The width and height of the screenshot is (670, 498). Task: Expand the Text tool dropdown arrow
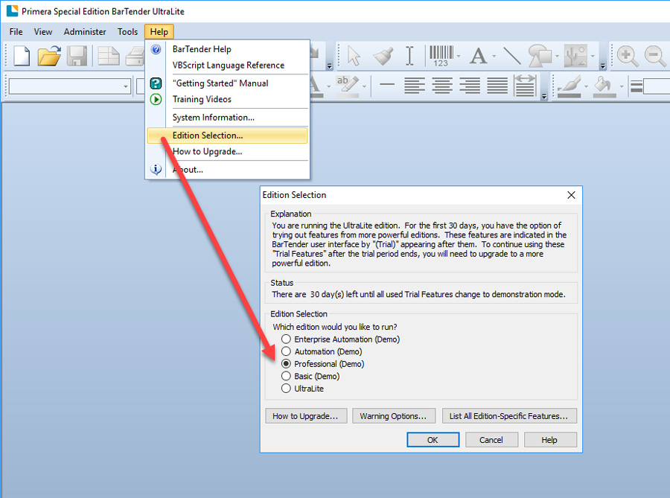[494, 56]
